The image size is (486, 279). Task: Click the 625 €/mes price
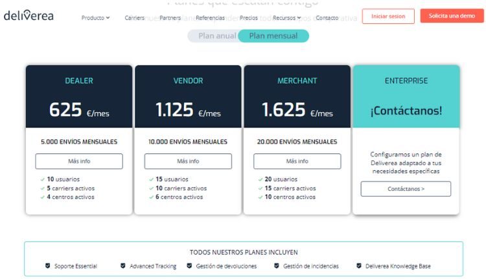click(x=79, y=110)
